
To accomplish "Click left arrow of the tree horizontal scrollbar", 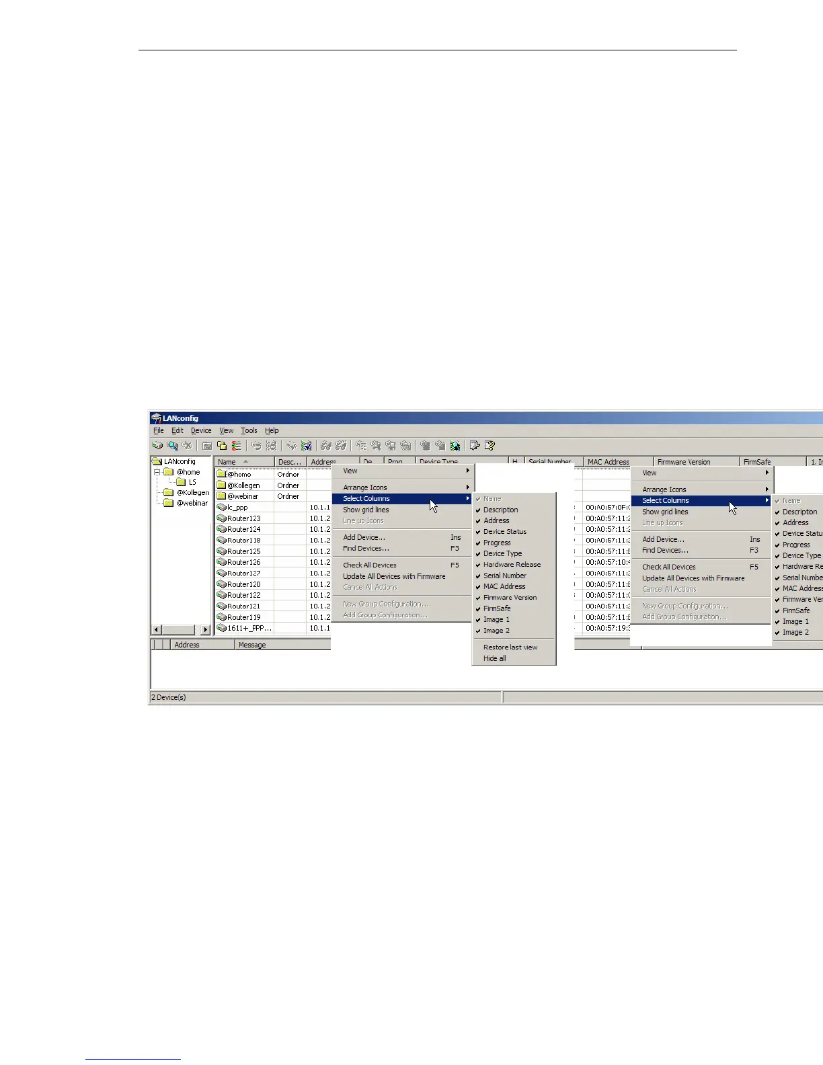I will [157, 629].
